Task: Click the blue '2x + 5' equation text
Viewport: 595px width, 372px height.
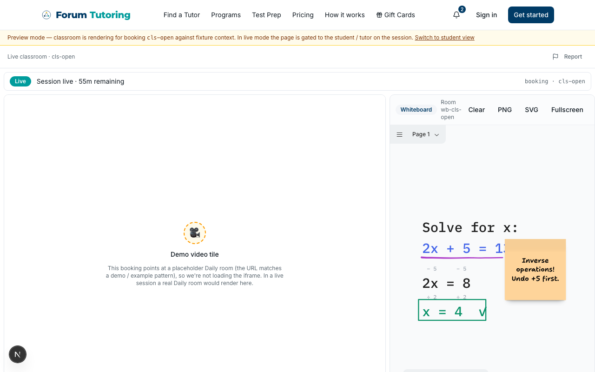Action: [x=463, y=249]
